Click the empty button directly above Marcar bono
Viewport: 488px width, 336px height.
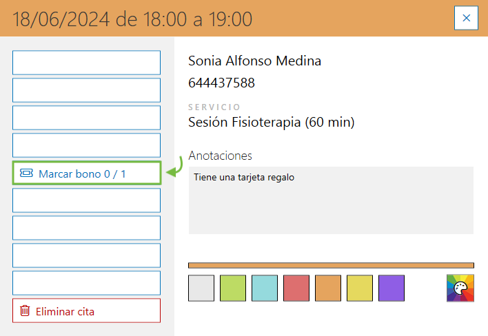point(86,145)
